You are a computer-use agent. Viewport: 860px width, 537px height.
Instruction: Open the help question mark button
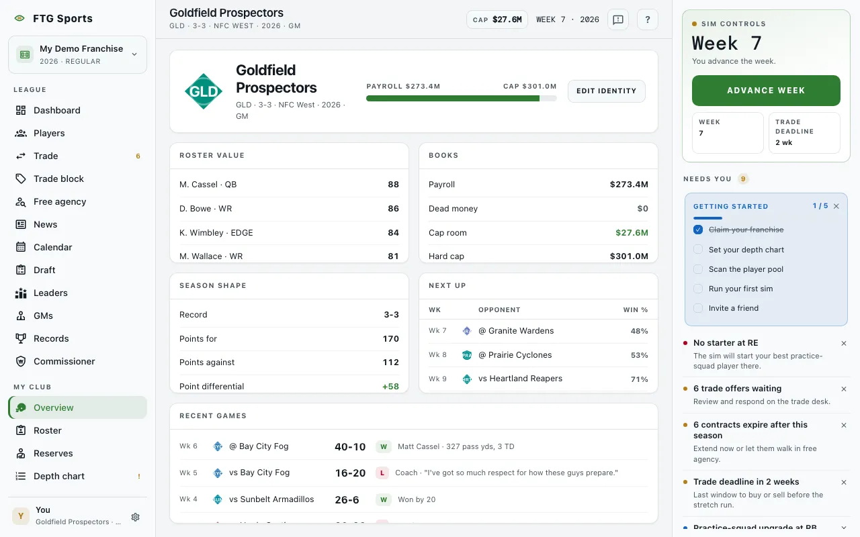[648, 19]
